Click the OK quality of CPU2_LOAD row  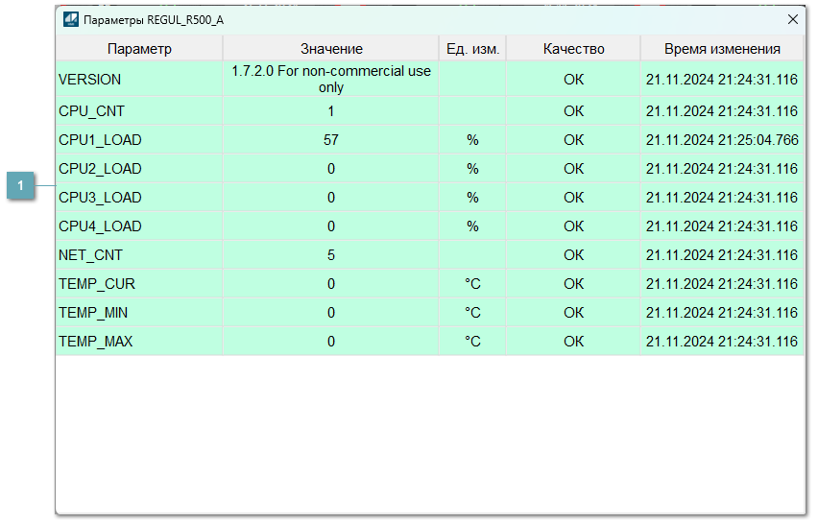pyautogui.click(x=573, y=169)
